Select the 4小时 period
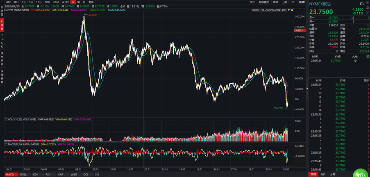 point(65,2)
